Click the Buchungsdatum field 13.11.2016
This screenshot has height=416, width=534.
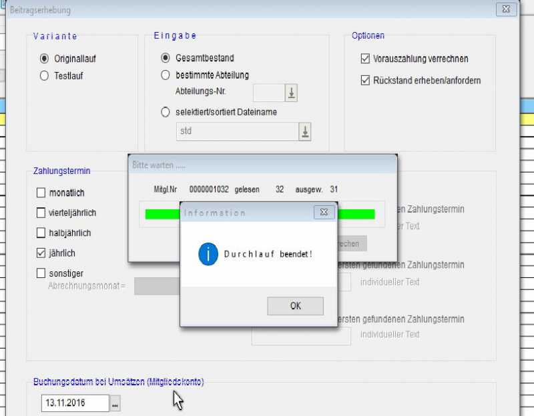[x=74, y=403]
